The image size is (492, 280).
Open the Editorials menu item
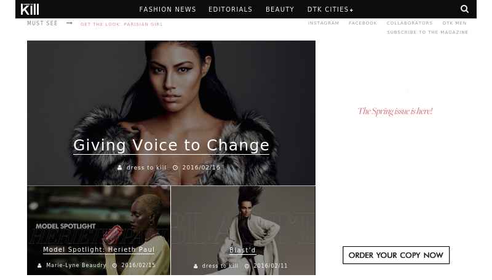click(230, 9)
